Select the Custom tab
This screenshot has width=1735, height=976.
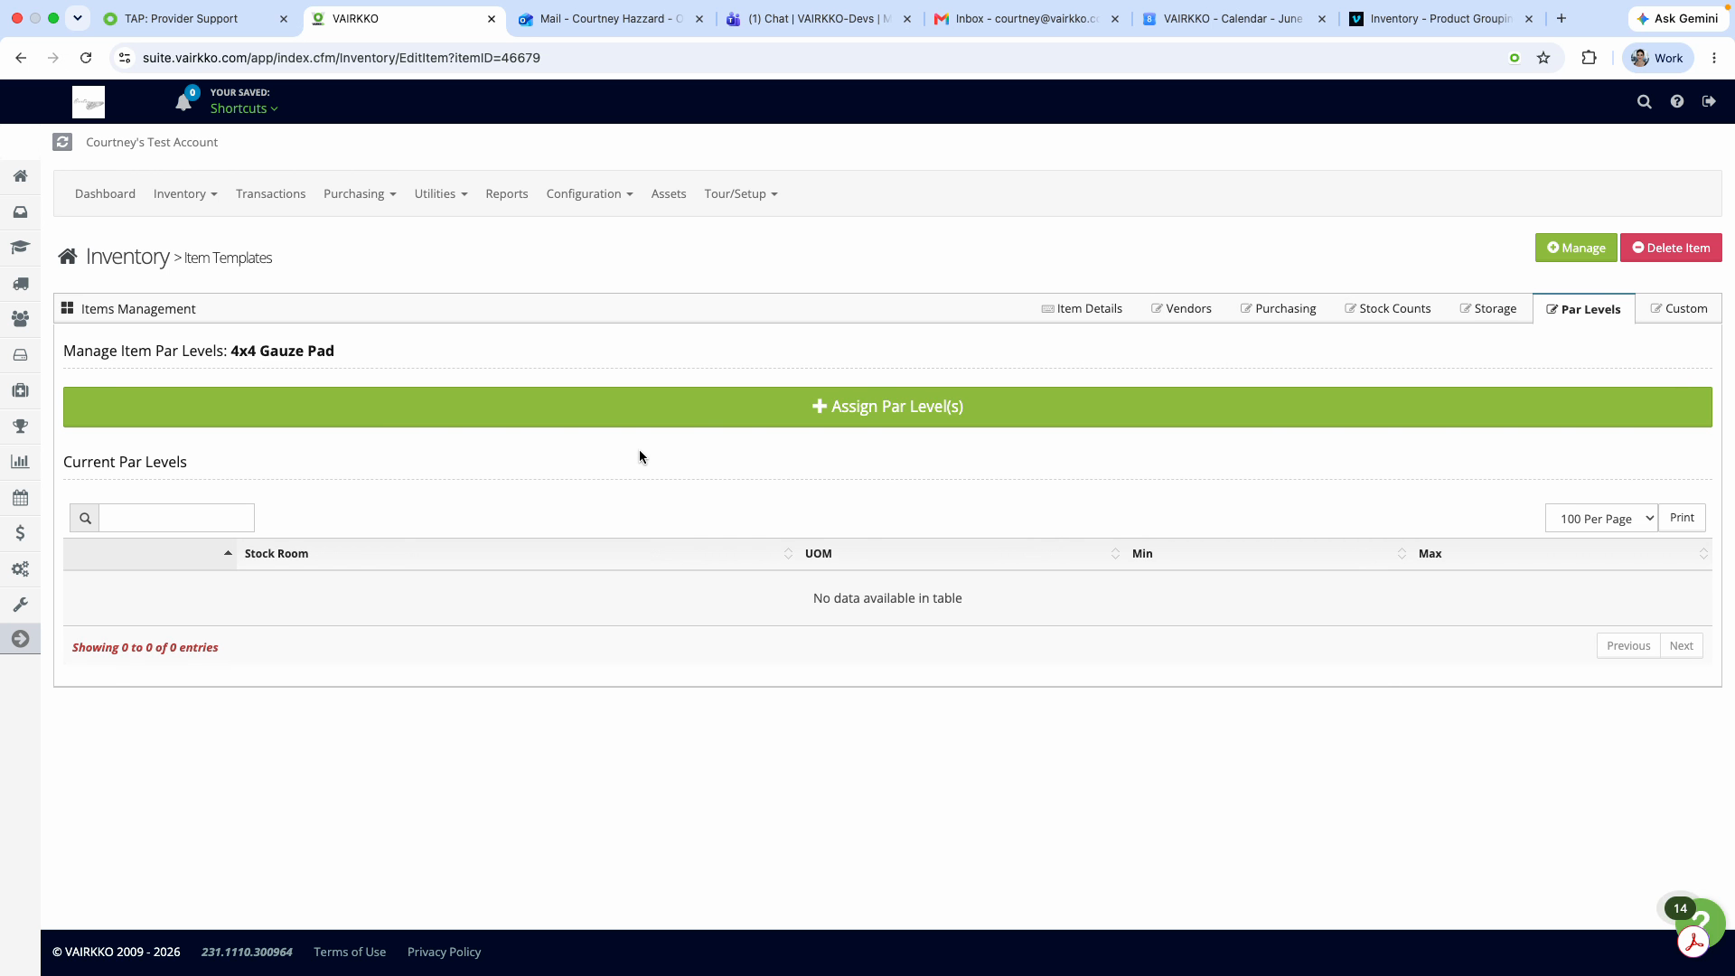pyautogui.click(x=1679, y=309)
